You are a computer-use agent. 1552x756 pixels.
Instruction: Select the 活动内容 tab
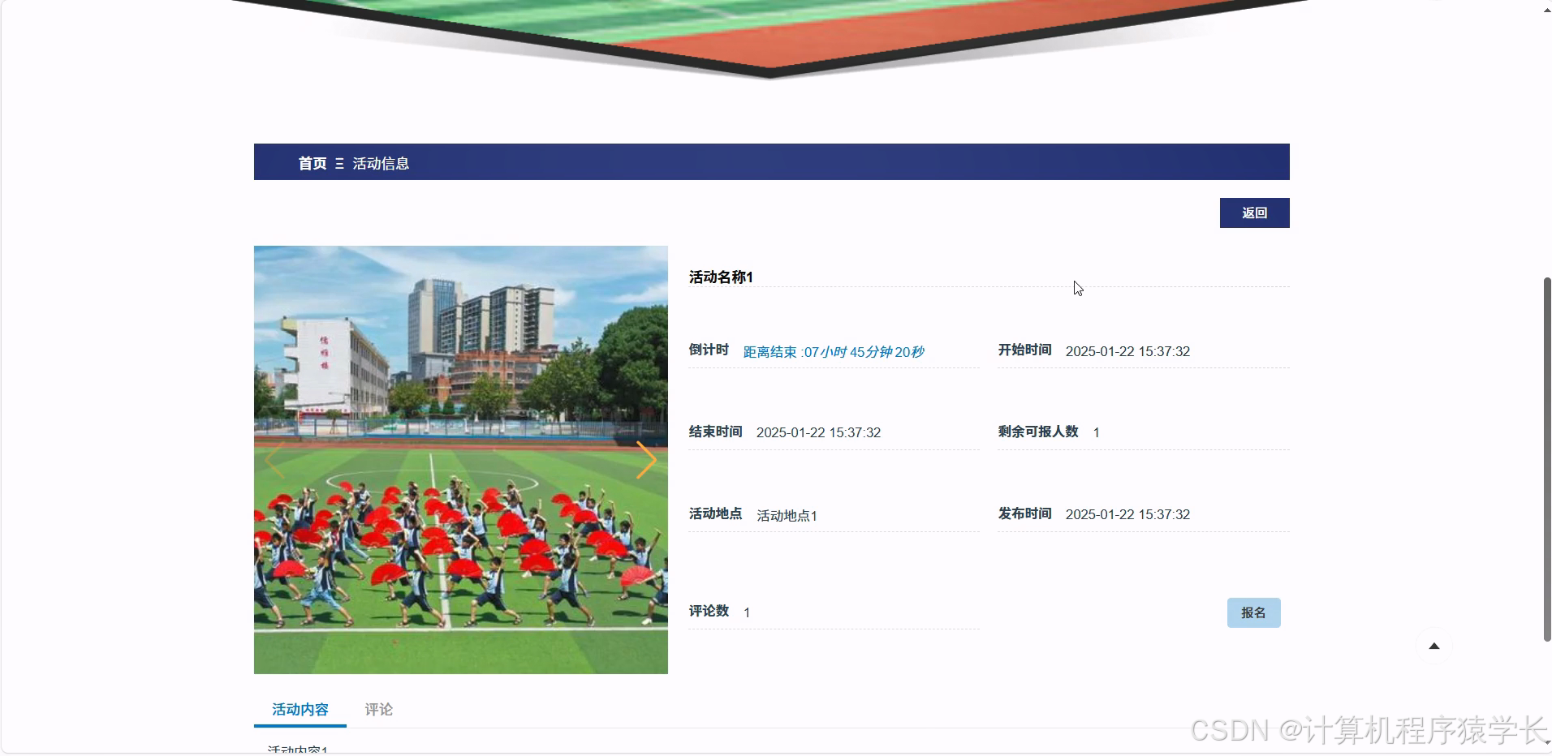pyautogui.click(x=299, y=709)
